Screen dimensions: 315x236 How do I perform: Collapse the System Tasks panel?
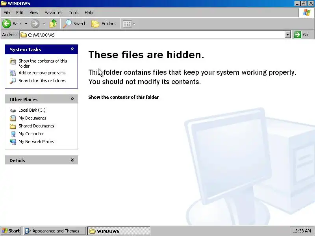[72, 49]
